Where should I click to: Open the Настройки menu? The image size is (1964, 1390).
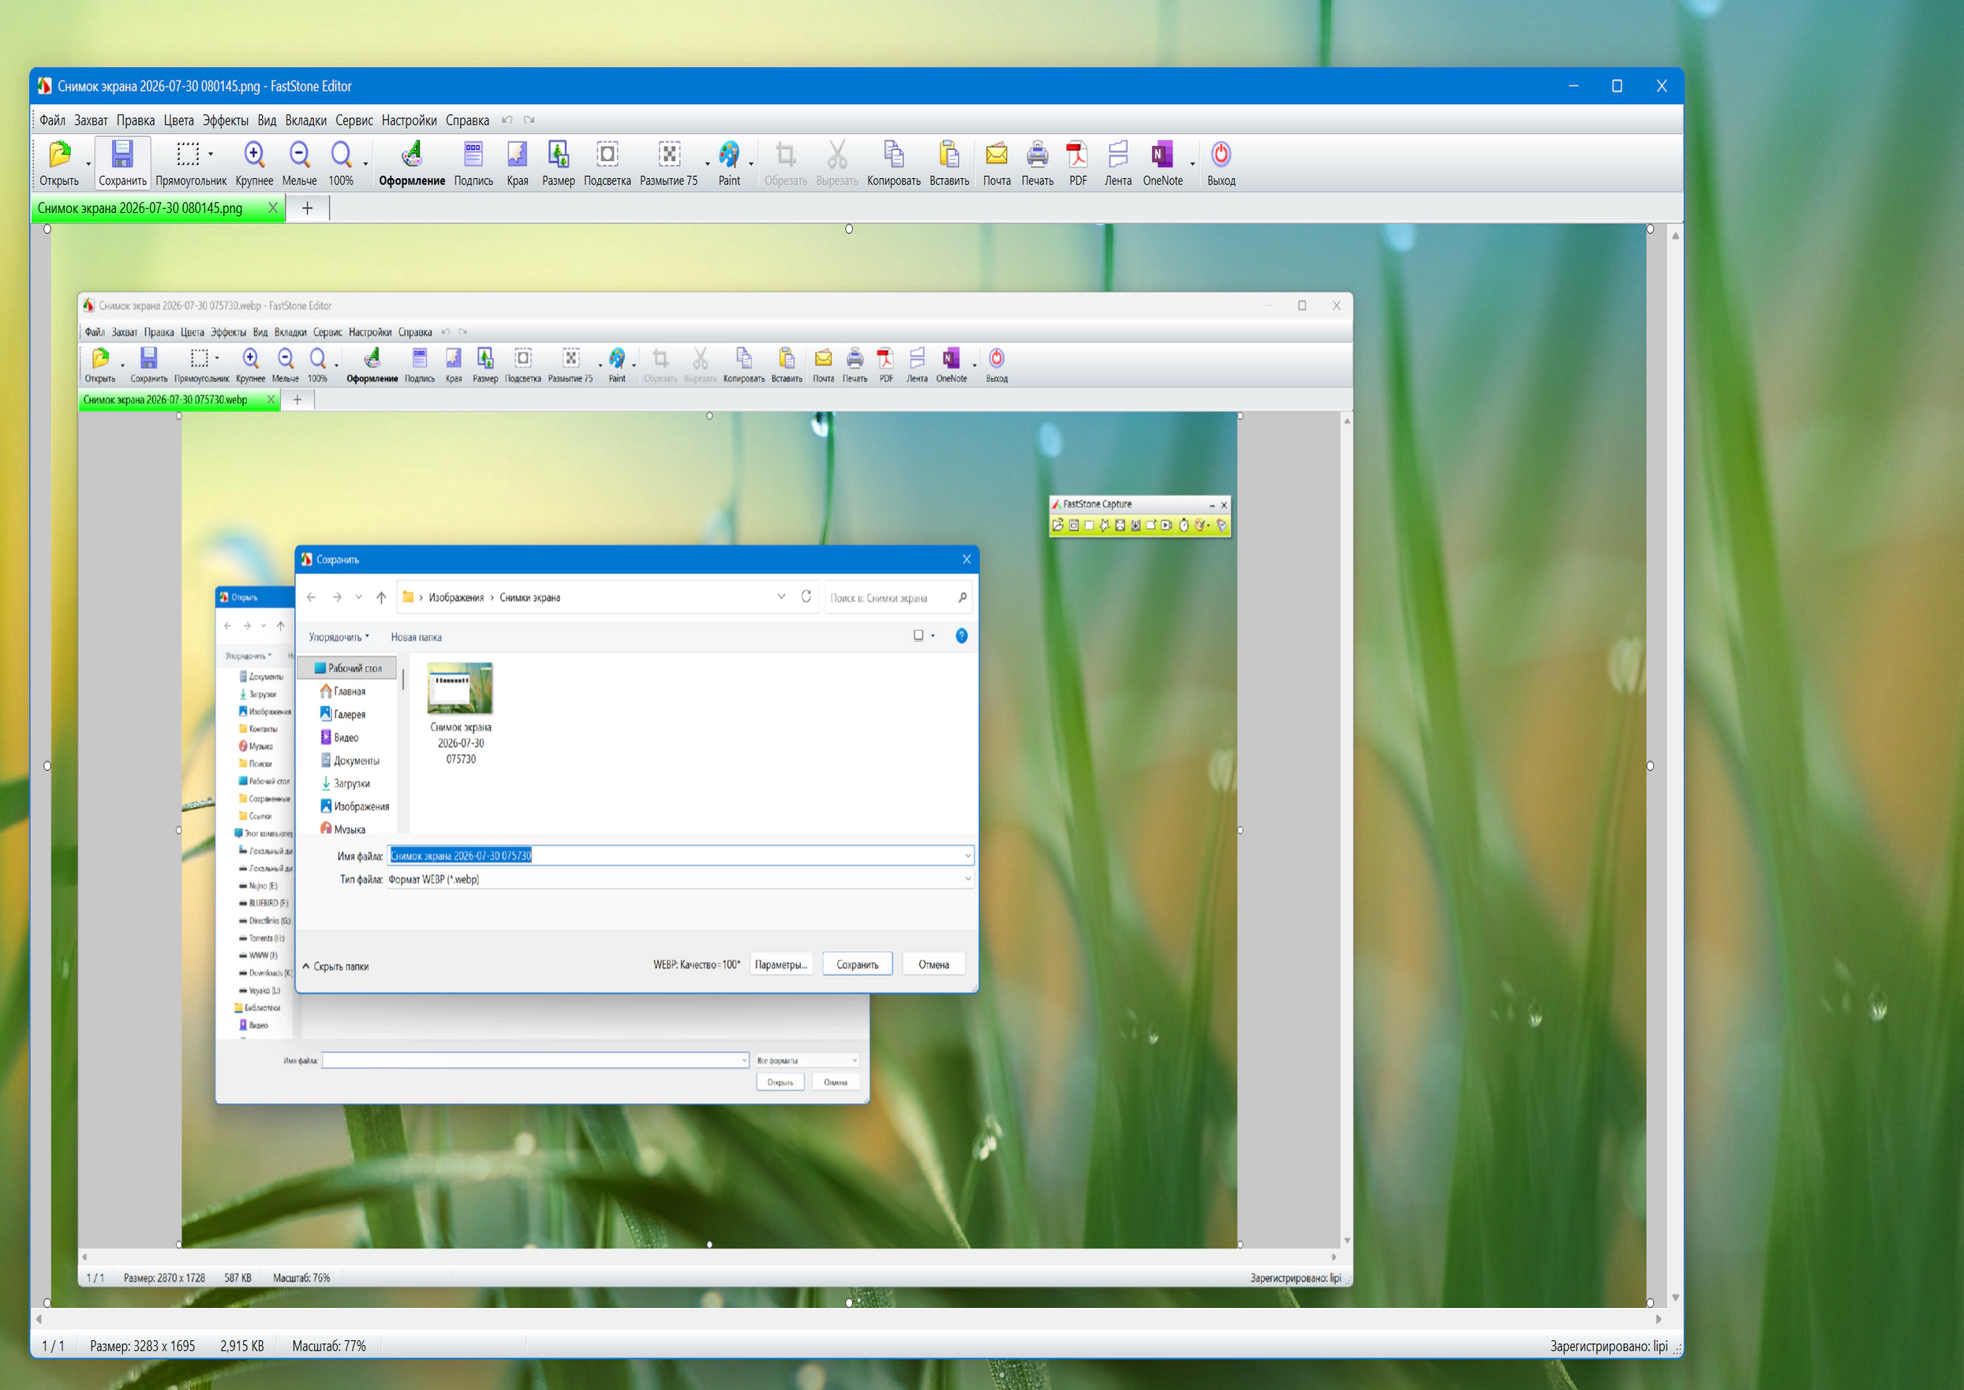410,121
